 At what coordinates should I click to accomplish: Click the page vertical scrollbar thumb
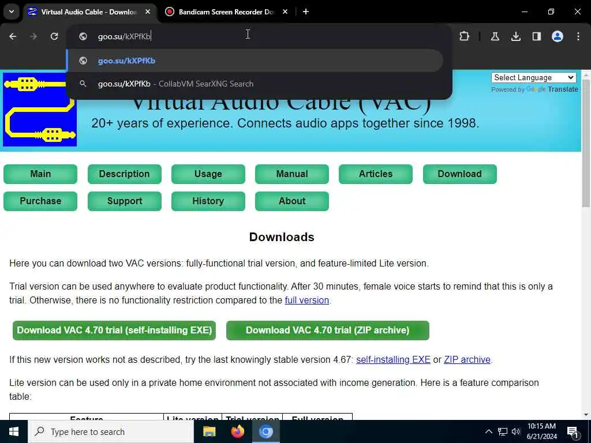586,143
